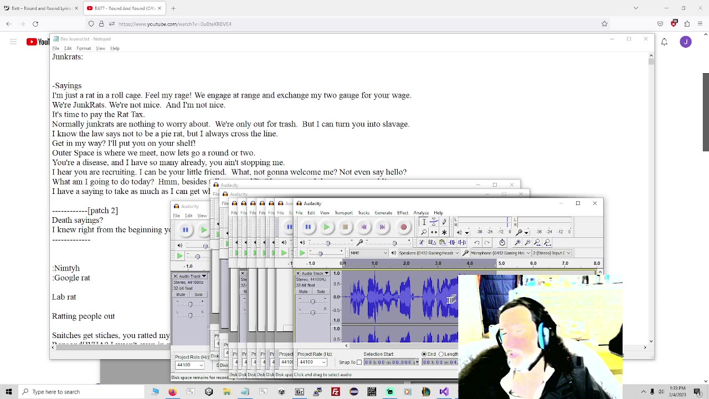Image resolution: width=709 pixels, height=399 pixels.
Task: Select the Audacity Time Shift tool
Action: coord(434,232)
